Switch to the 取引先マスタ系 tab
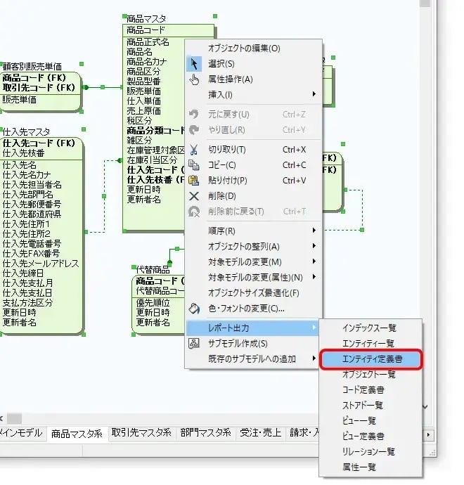The image size is (464, 485). pyautogui.click(x=141, y=433)
